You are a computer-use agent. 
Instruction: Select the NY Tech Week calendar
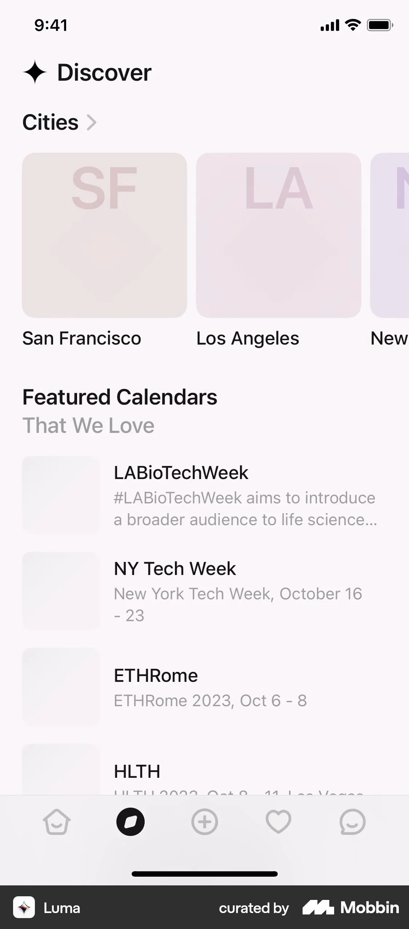175,569
